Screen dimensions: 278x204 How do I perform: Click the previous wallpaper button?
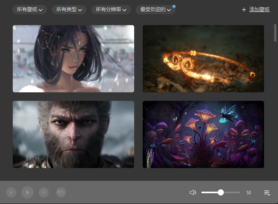click(x=11, y=192)
